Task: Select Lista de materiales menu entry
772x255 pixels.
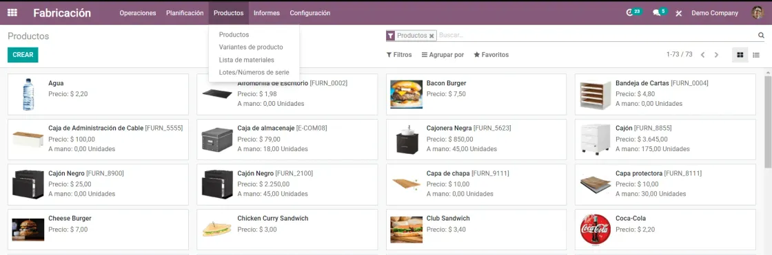Action: 246,59
